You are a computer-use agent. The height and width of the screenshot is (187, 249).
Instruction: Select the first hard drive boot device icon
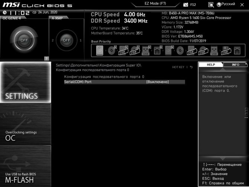pyautogui.click(x=100, y=51)
